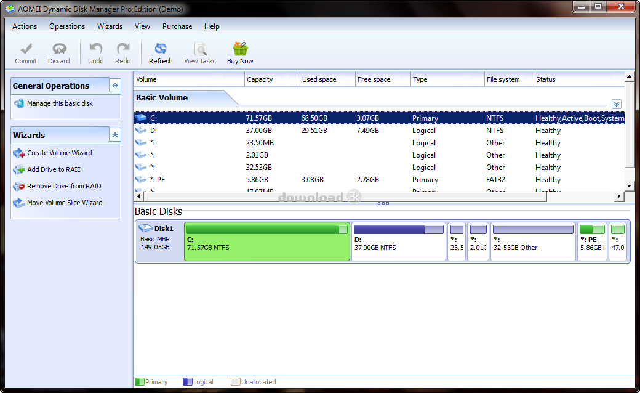Viewport: 640px width, 393px height.
Task: Select D: 37.00GB NTFS partition block
Action: (398, 241)
